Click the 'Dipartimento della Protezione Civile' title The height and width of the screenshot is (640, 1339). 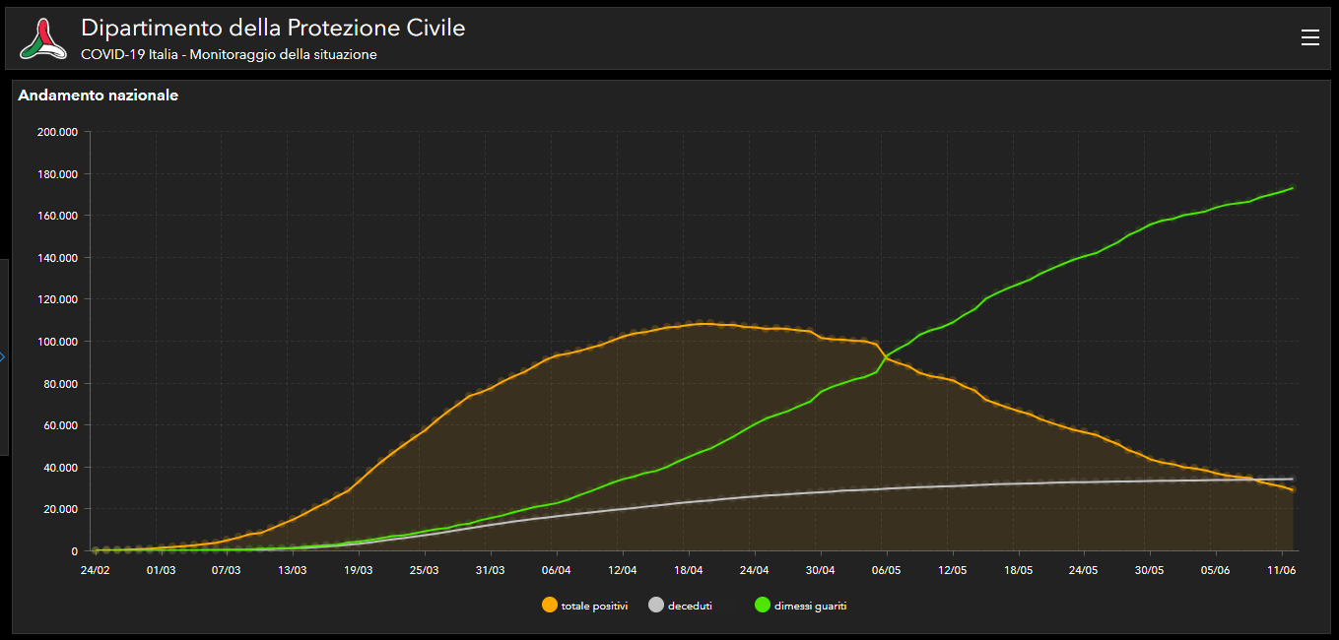point(273,28)
